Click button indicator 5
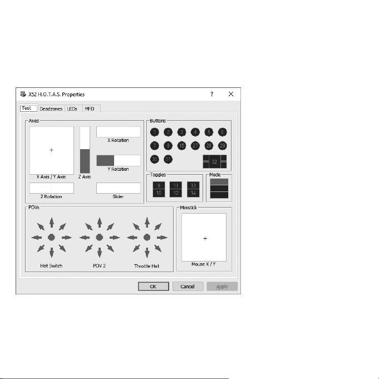The image size is (379, 379). (x=209, y=132)
